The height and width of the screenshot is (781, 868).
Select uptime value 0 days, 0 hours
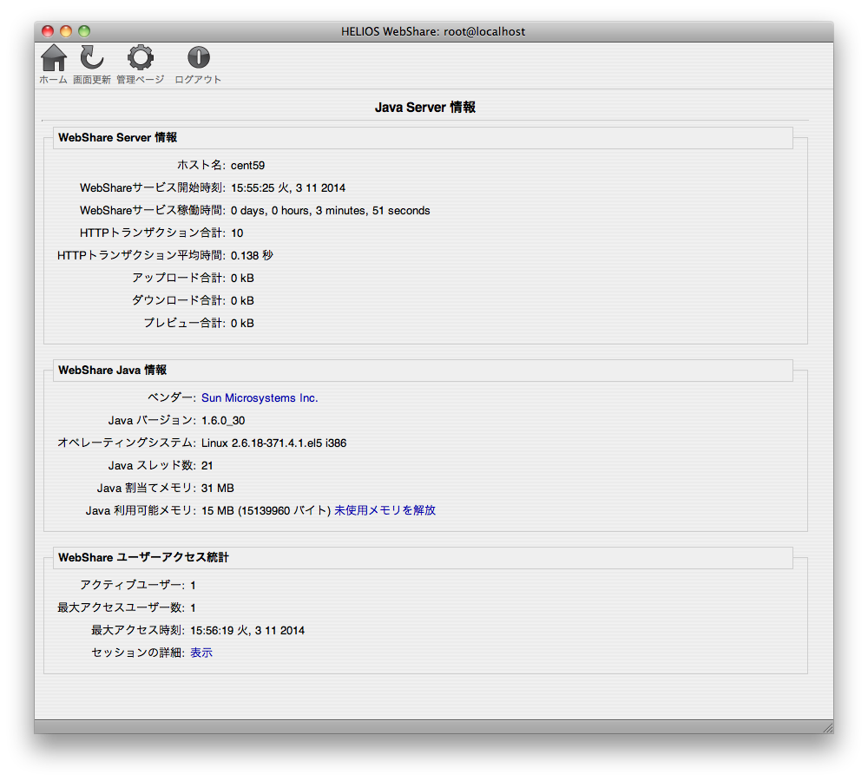[331, 211]
